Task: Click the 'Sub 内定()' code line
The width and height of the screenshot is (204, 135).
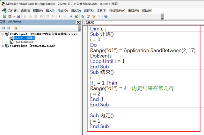Action: 102,115
